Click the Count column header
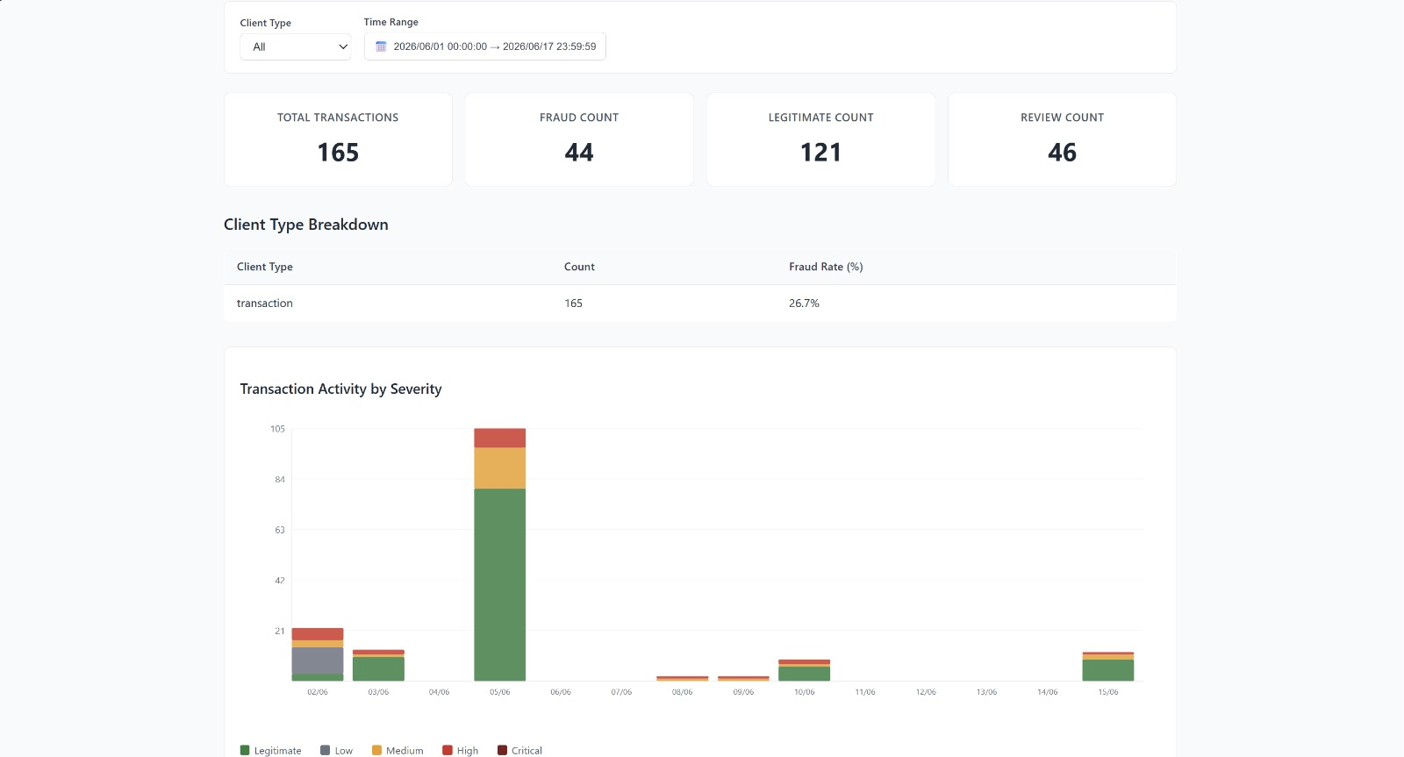Screen dimensions: 1404x757 (579, 267)
